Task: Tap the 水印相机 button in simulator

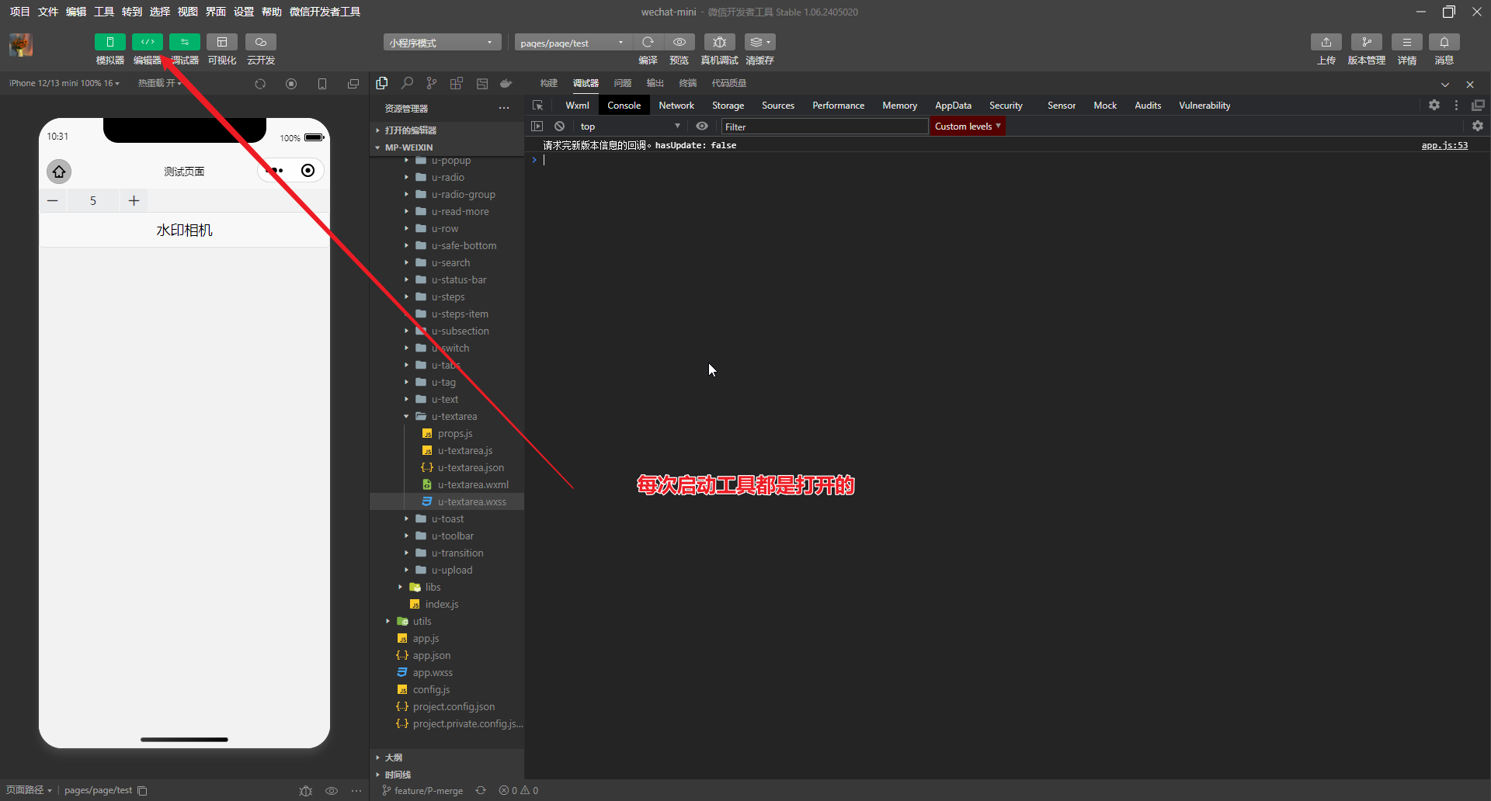Action: [184, 231]
